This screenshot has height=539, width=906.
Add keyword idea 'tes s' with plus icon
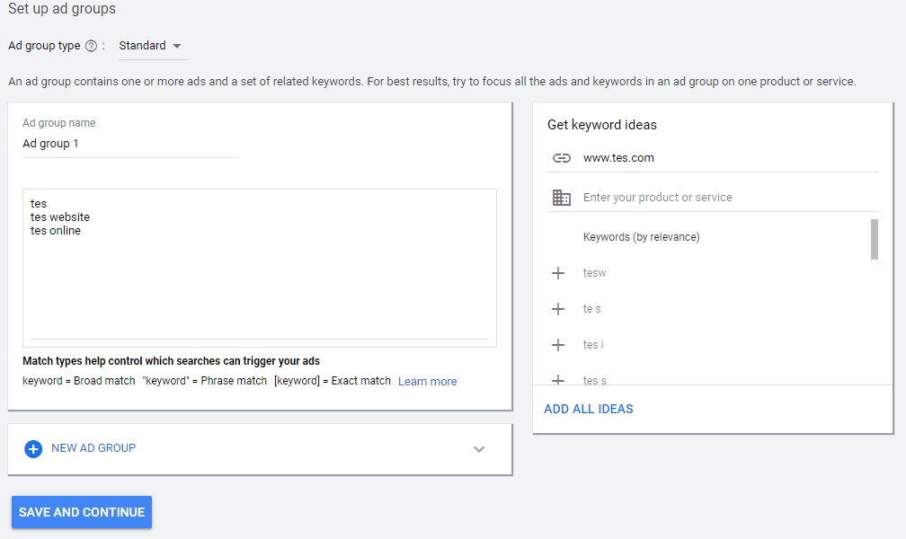pyautogui.click(x=558, y=379)
